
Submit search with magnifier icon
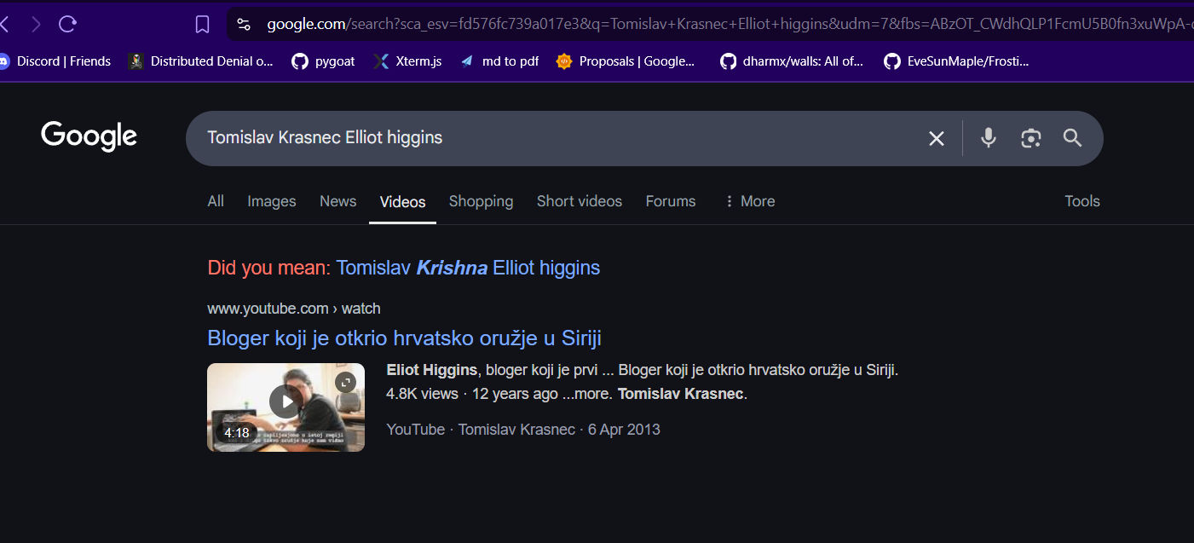click(x=1073, y=138)
